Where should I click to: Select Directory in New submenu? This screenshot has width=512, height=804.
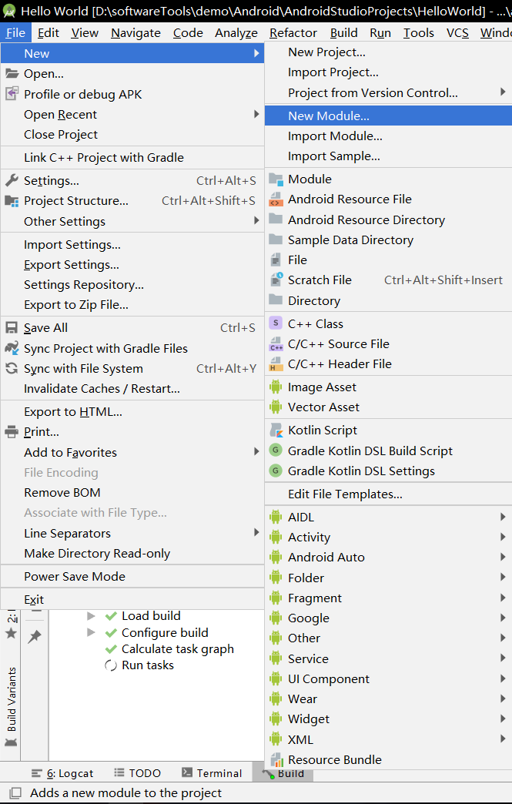pos(389,300)
